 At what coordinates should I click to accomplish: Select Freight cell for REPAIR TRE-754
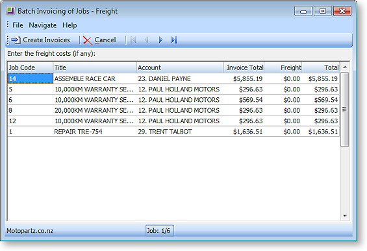(x=283, y=132)
